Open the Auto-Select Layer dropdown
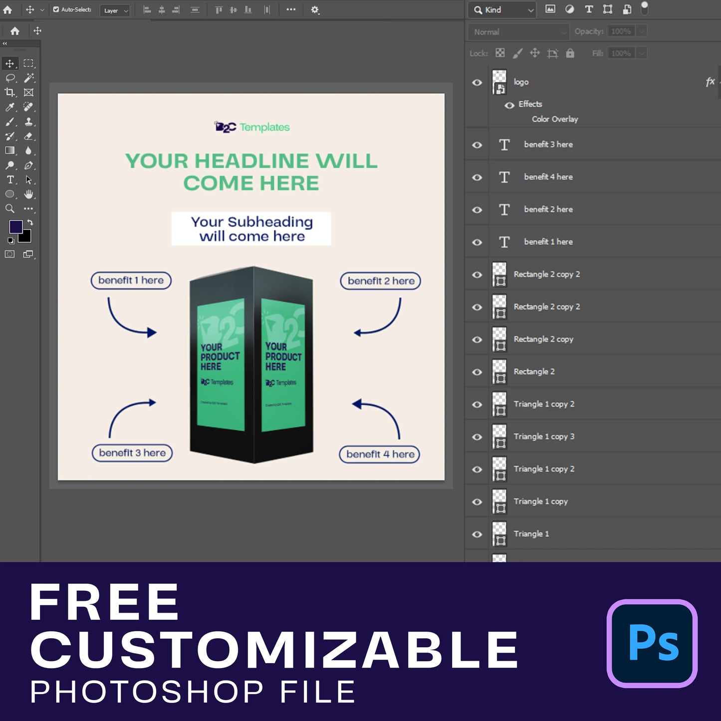 [115, 10]
